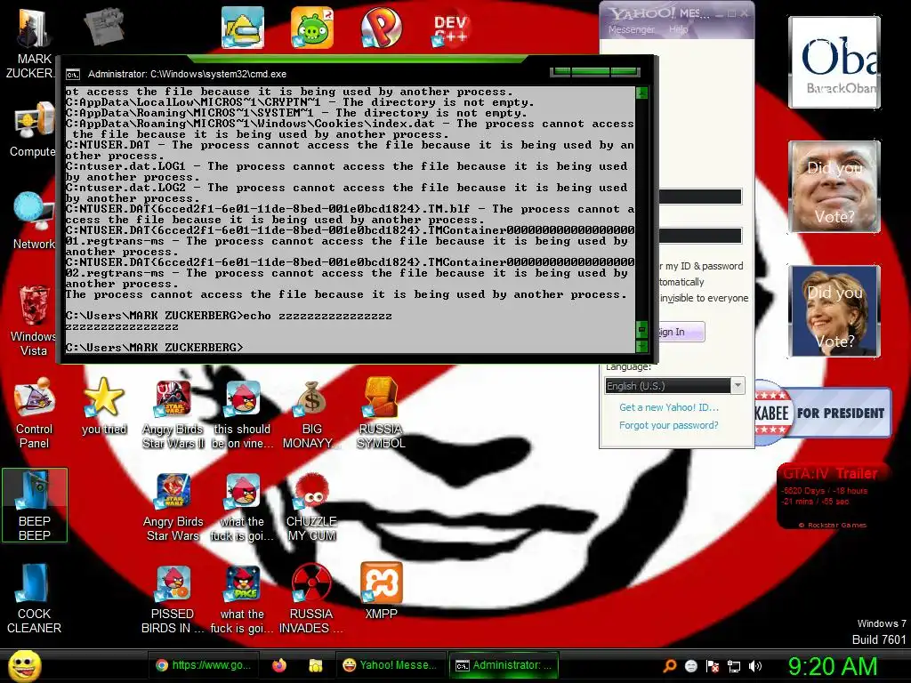
Task: Open the Language dropdown English (U.S.)
Action: tap(674, 386)
